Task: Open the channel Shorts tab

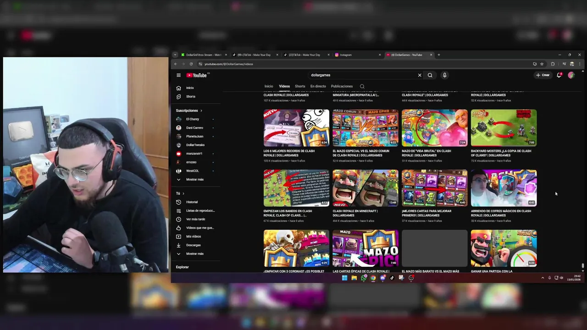Action: (300, 86)
